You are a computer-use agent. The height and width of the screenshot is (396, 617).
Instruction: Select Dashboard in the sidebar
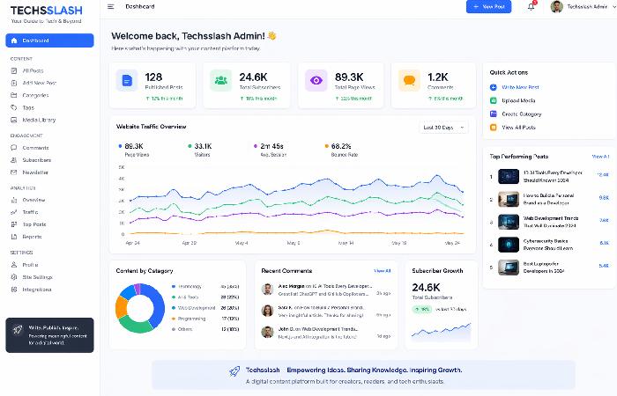click(49, 40)
